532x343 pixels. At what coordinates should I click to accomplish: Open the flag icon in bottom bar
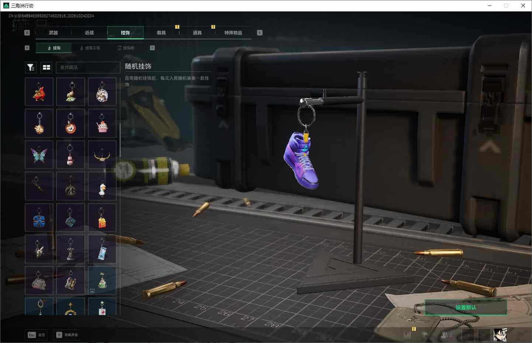coord(425,335)
